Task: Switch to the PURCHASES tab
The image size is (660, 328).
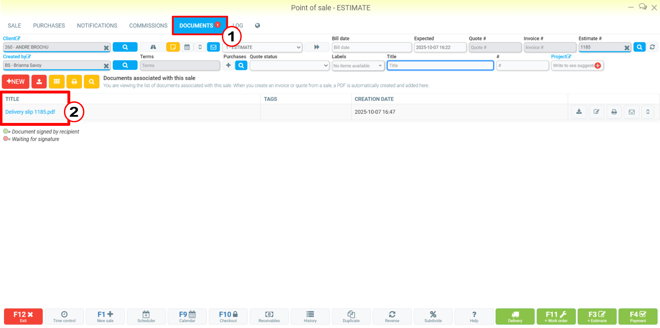Action: pyautogui.click(x=49, y=26)
